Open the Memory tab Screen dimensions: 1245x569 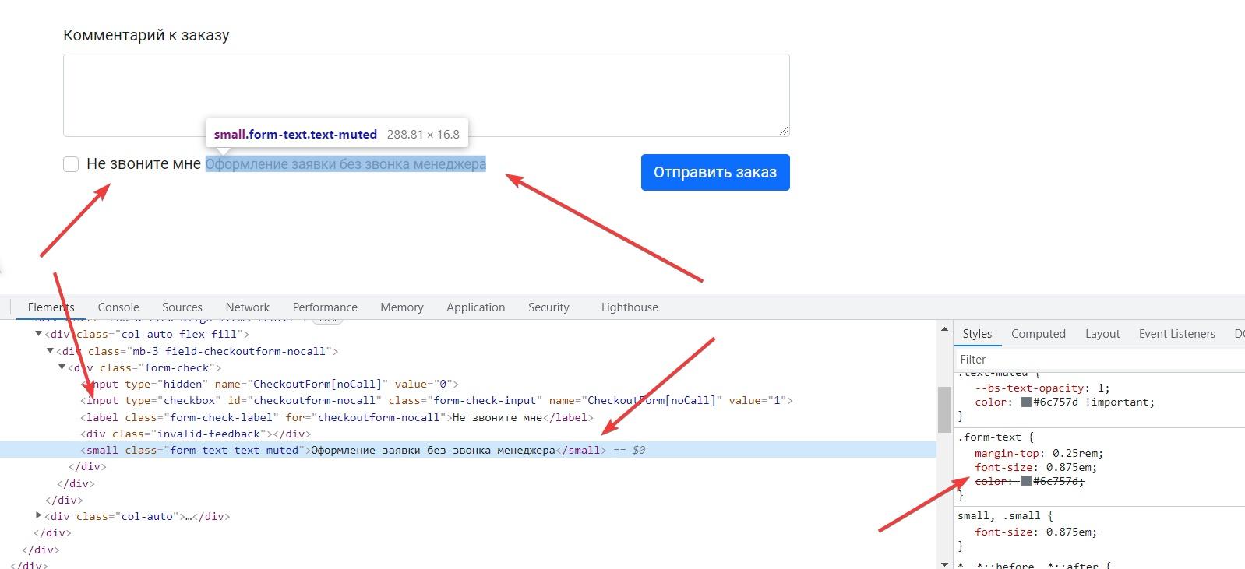402,307
